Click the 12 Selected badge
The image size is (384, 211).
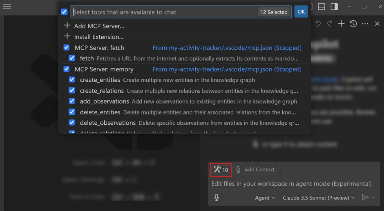click(x=274, y=12)
